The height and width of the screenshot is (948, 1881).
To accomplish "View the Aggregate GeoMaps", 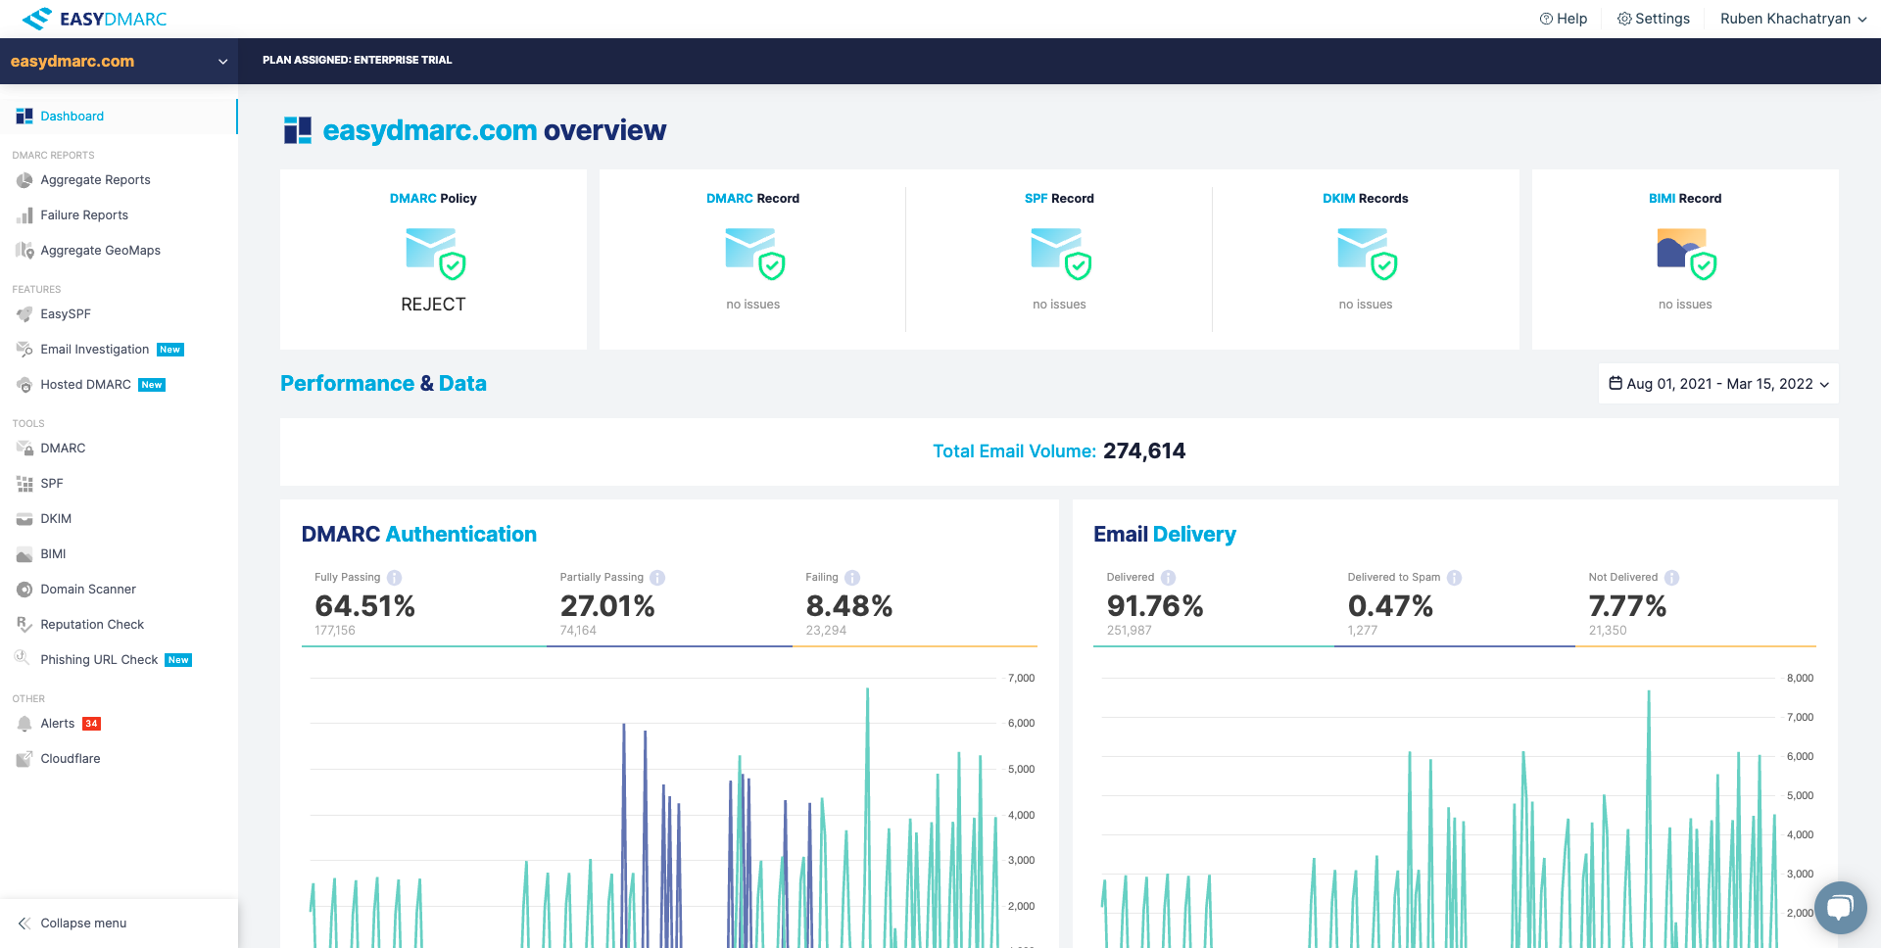I will 98,251.
